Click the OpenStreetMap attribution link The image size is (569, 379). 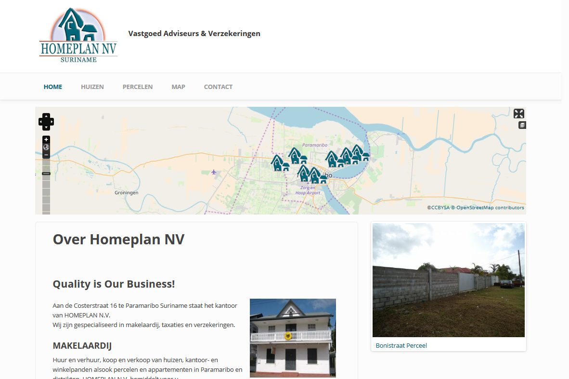tap(490, 208)
